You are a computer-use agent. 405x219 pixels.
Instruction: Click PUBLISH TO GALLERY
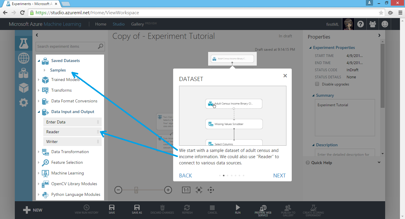288,210
